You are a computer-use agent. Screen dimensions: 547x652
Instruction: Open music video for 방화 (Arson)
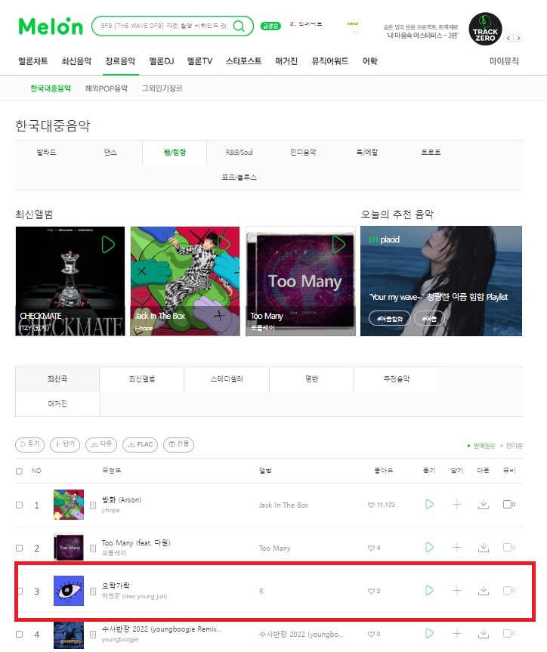pos(508,505)
